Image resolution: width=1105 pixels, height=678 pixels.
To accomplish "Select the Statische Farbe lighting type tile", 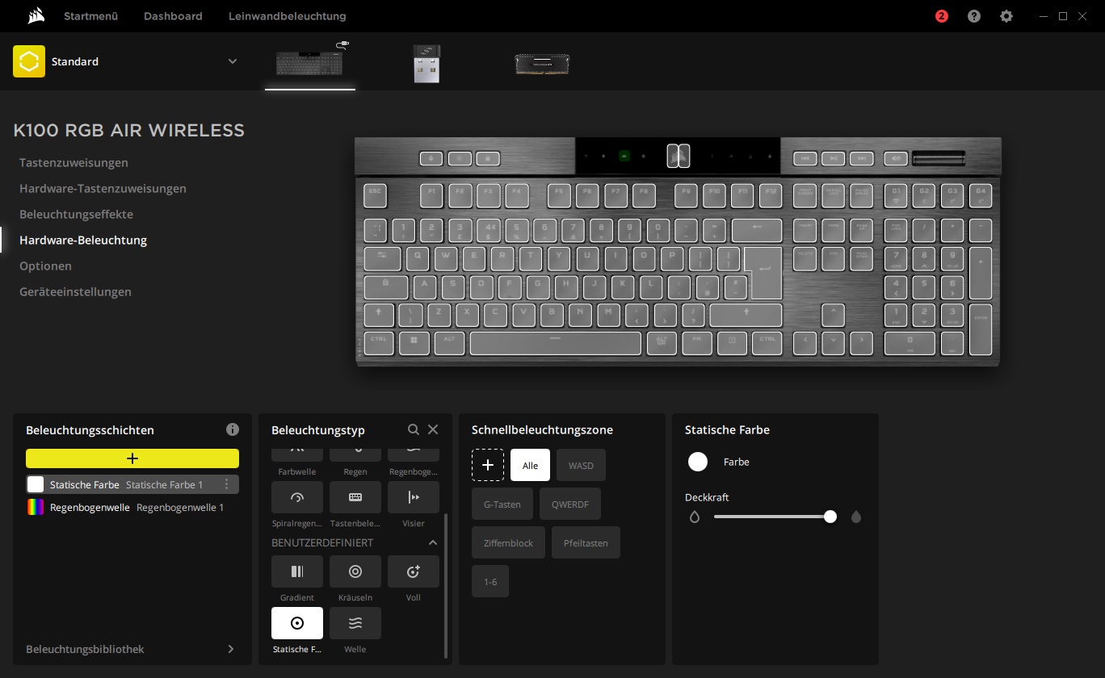I will 297,623.
